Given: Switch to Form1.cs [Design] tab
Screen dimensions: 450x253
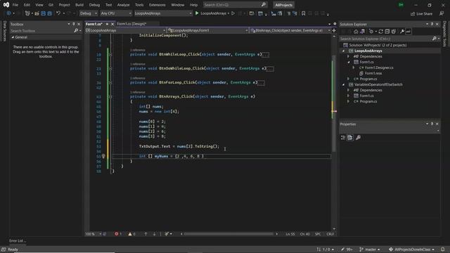Looking at the screenshot, I should click(x=131, y=24).
